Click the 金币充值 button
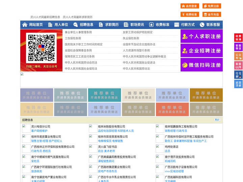 point(212,14)
